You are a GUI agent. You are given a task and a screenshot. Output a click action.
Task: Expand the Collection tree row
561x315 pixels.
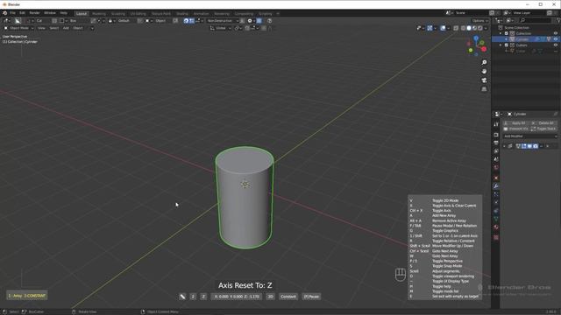(501, 33)
